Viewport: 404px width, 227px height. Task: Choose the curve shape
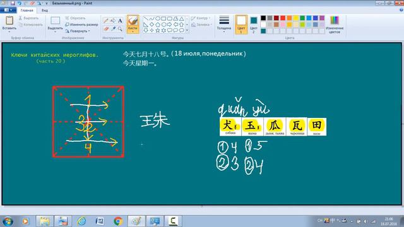point(151,18)
